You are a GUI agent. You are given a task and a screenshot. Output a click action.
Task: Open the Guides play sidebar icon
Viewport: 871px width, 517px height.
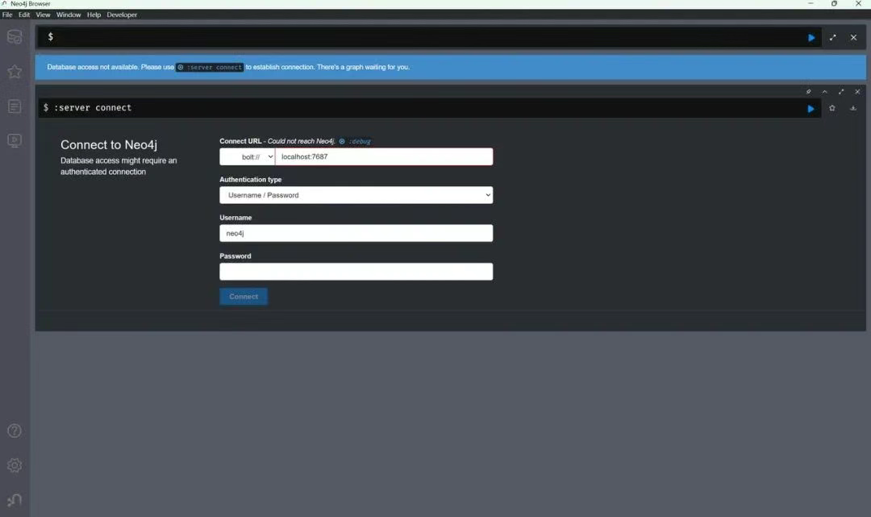pyautogui.click(x=15, y=140)
